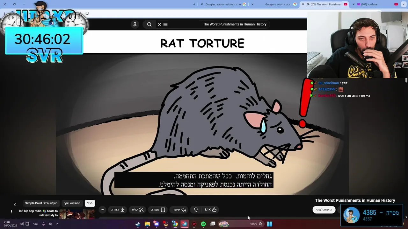This screenshot has width=408, height=229.
Task: Click username tal_shtelman in chat overlay
Action: (x=328, y=83)
